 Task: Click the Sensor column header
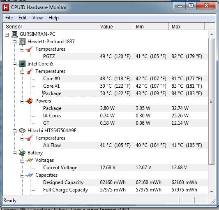50,26
